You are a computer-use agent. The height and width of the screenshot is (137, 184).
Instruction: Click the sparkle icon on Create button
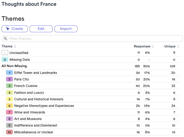coord(8,29)
